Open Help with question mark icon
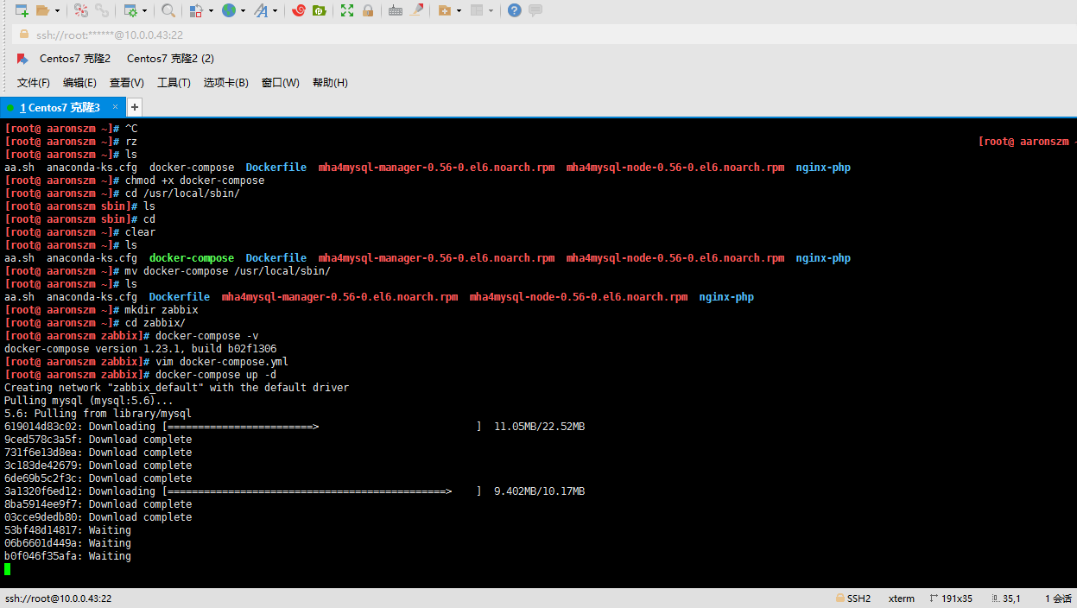 point(515,10)
